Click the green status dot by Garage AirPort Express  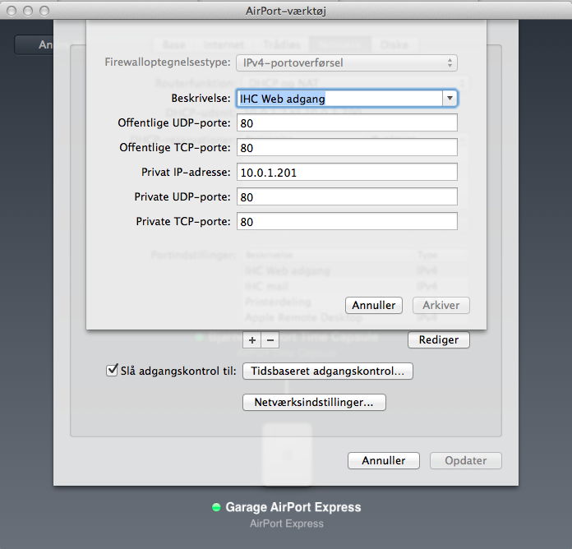[217, 508]
